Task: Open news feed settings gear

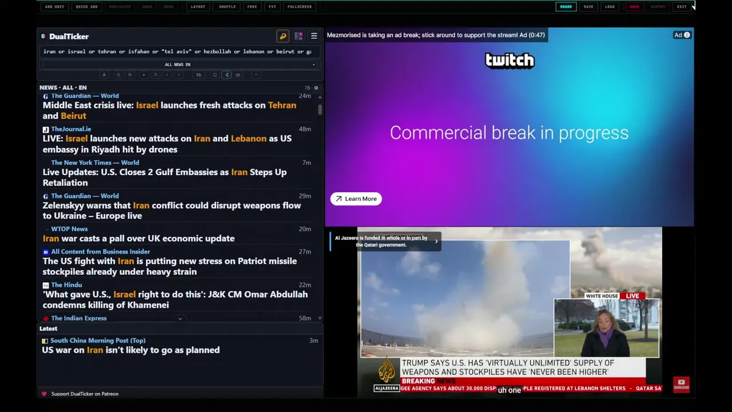Action: (316, 88)
